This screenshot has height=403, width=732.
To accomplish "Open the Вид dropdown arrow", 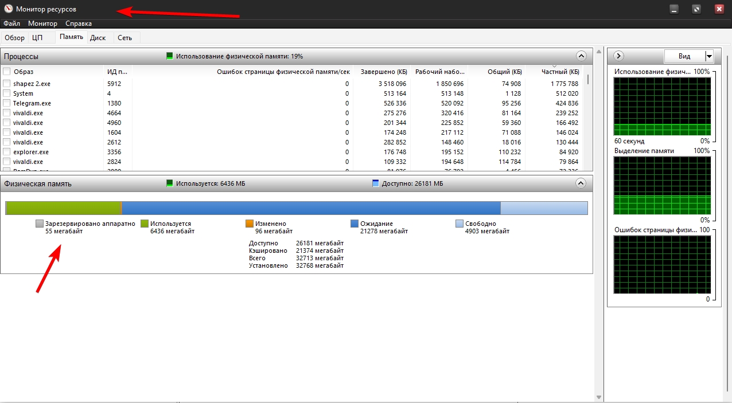I will (x=709, y=56).
